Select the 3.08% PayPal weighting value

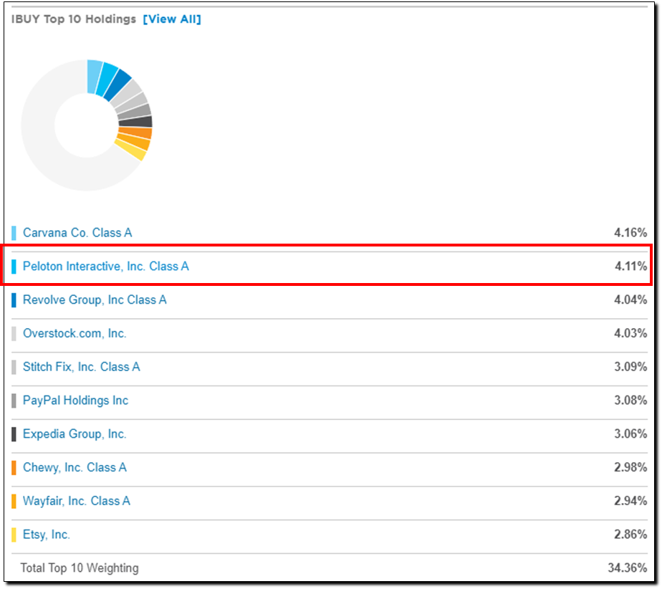(630, 401)
